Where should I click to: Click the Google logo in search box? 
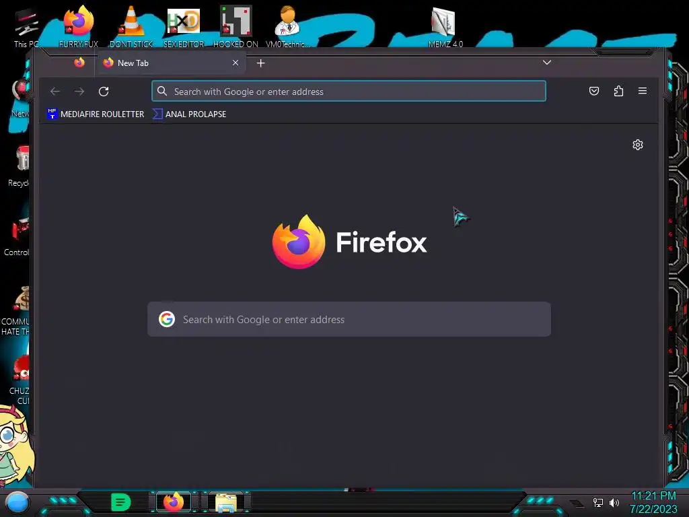tap(167, 319)
